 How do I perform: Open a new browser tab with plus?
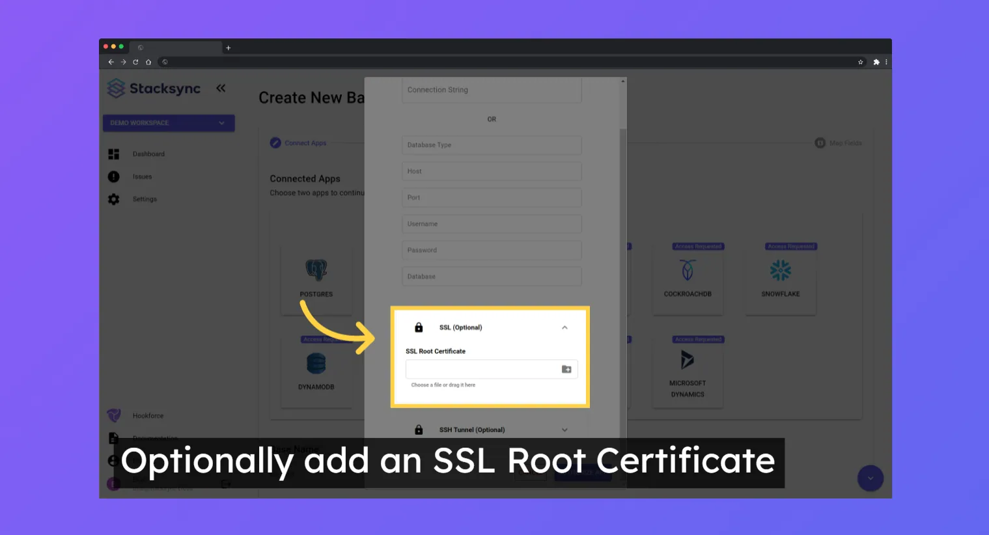[x=229, y=48]
